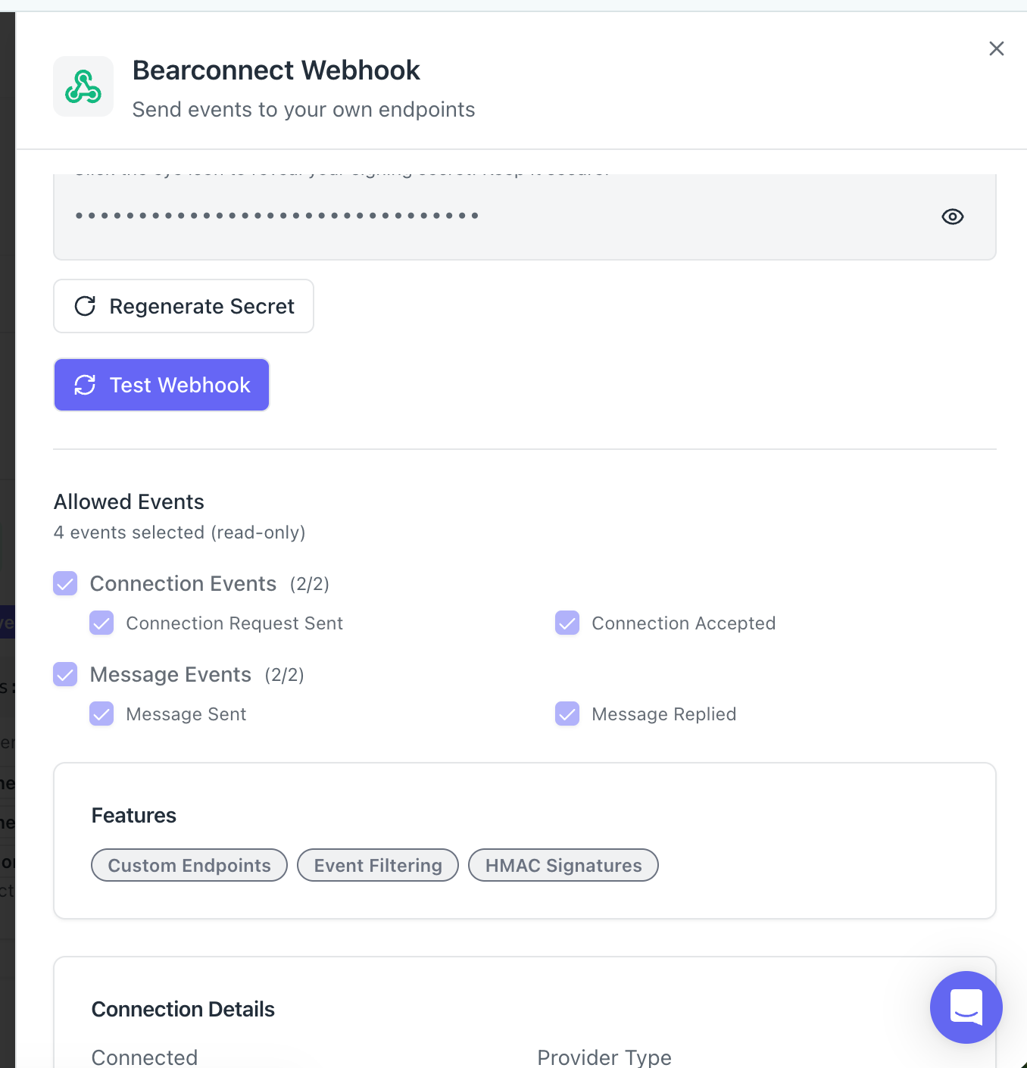The width and height of the screenshot is (1027, 1068).
Task: Click the Regenerate Secret button
Action: (x=183, y=306)
